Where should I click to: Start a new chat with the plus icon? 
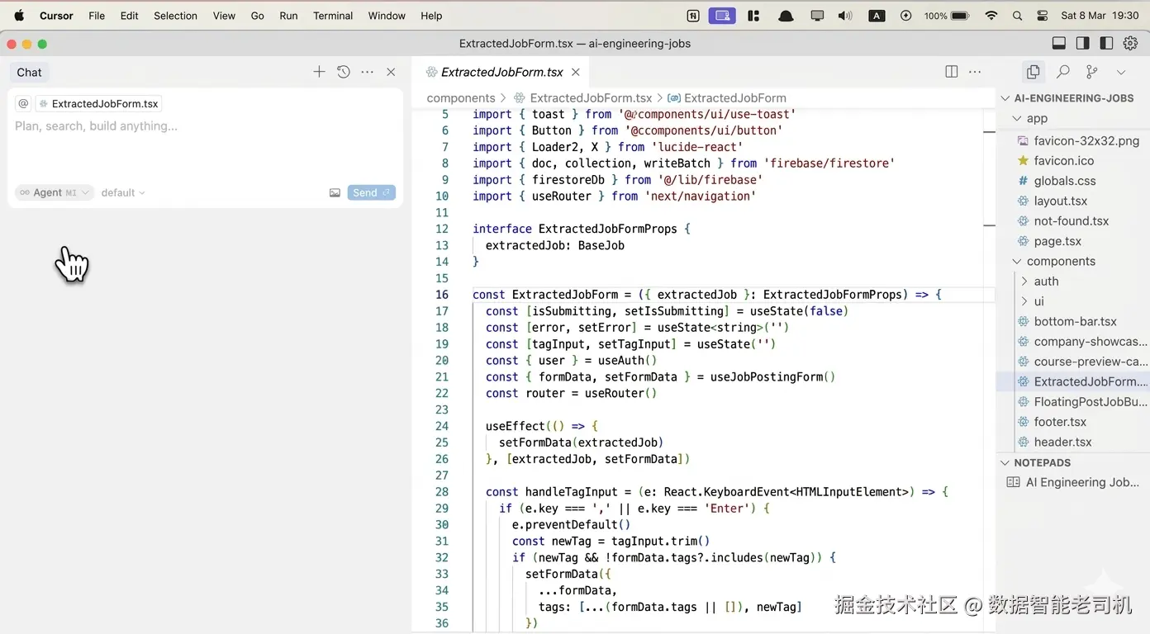319,72
